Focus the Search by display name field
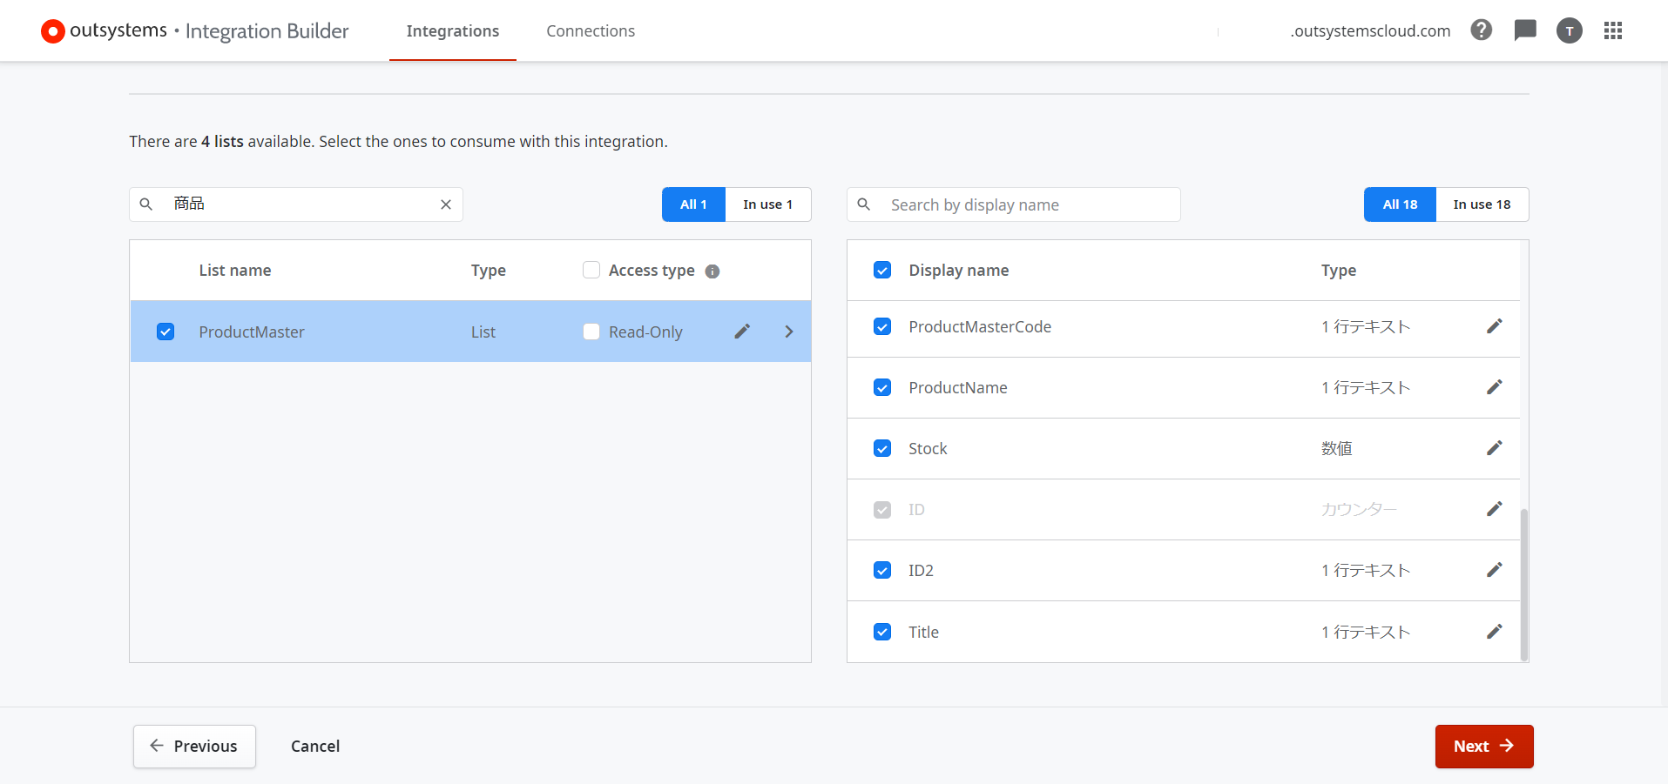The height and width of the screenshot is (784, 1668). 1028,205
